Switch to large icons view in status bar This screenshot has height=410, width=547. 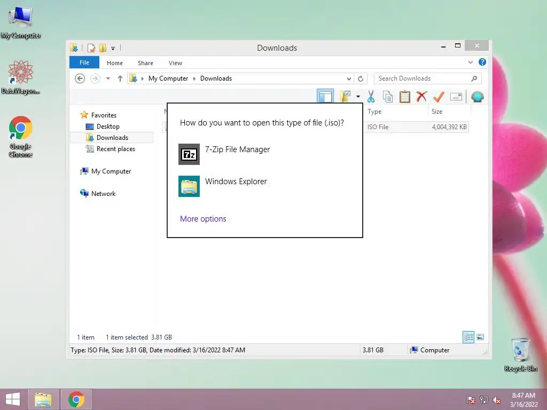tap(480, 337)
